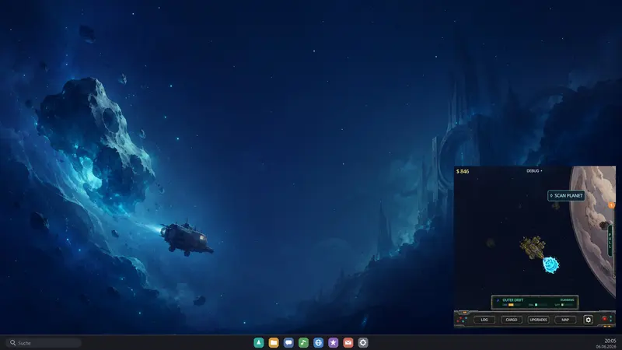The width and height of the screenshot is (622, 350).
Task: Toggle the vertical PULL switch
Action: pos(610,240)
